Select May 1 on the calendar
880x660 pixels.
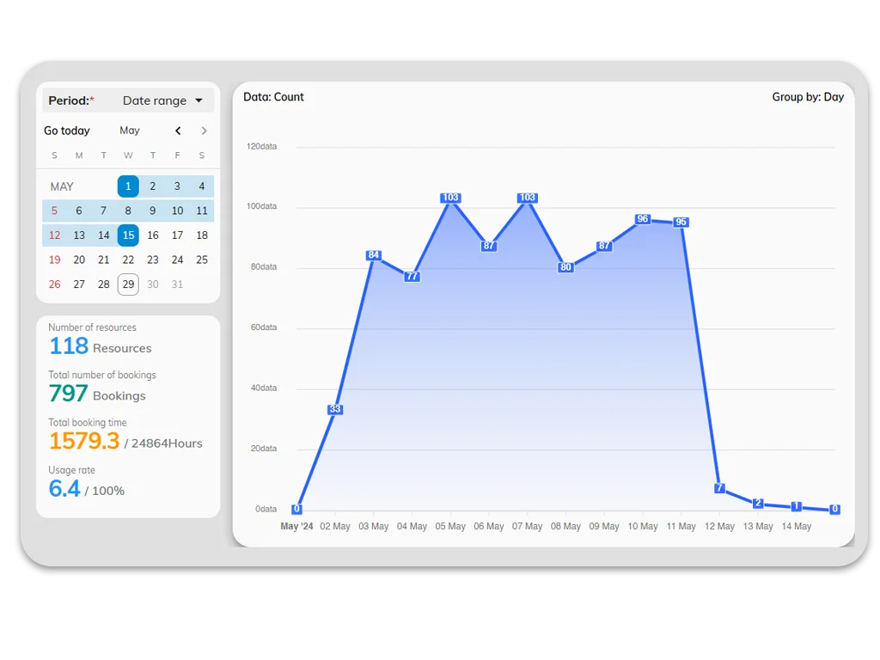tap(128, 186)
